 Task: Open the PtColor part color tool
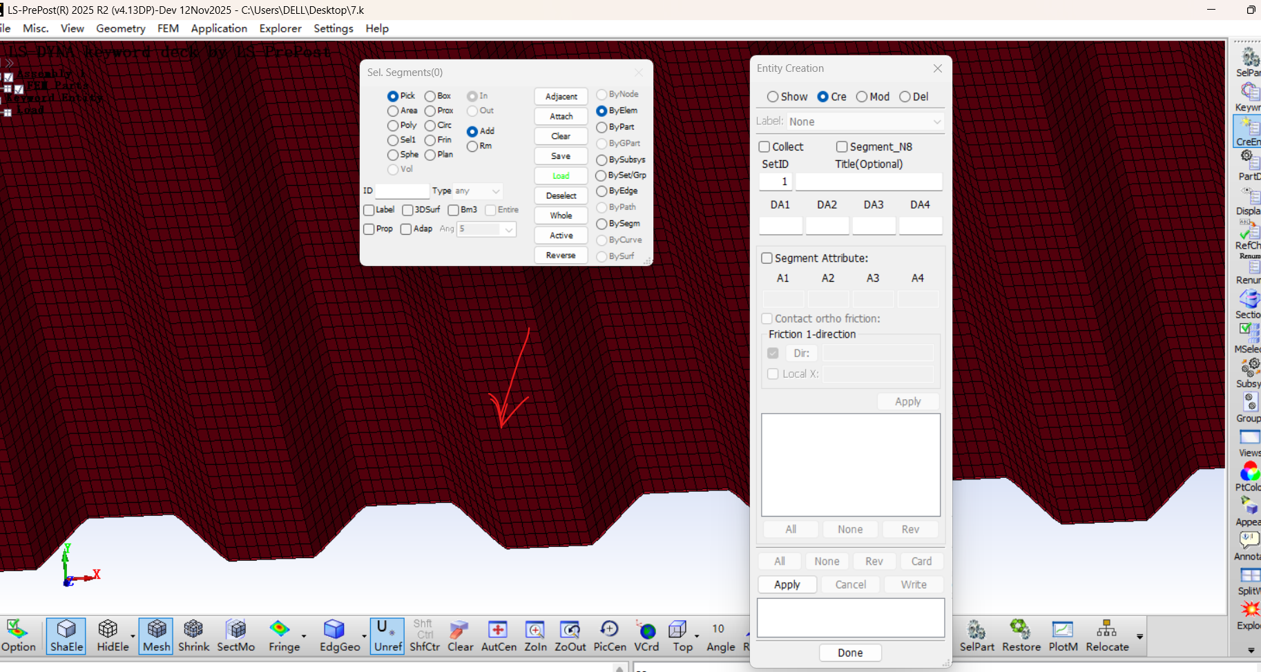pyautogui.click(x=1249, y=475)
